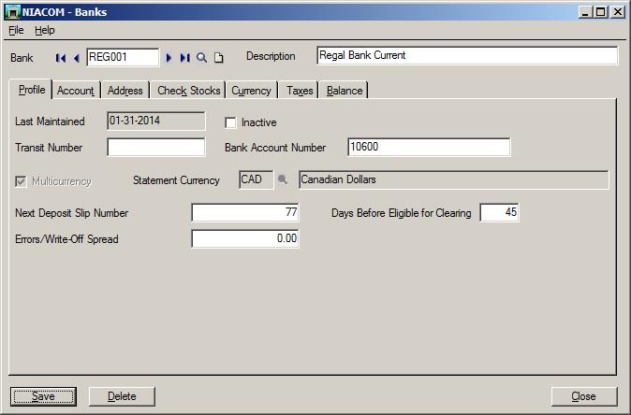
Task: Edit the Description field
Action: 467,55
